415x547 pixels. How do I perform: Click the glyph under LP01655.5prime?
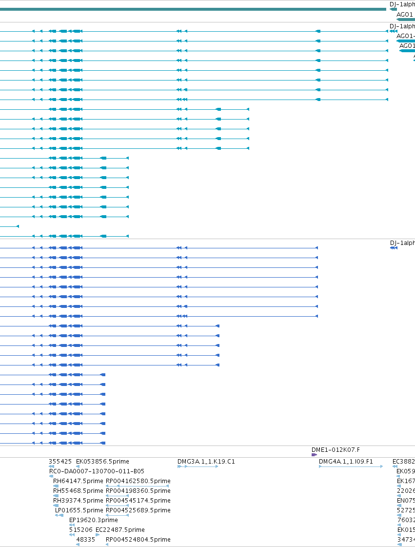tap(59, 515)
